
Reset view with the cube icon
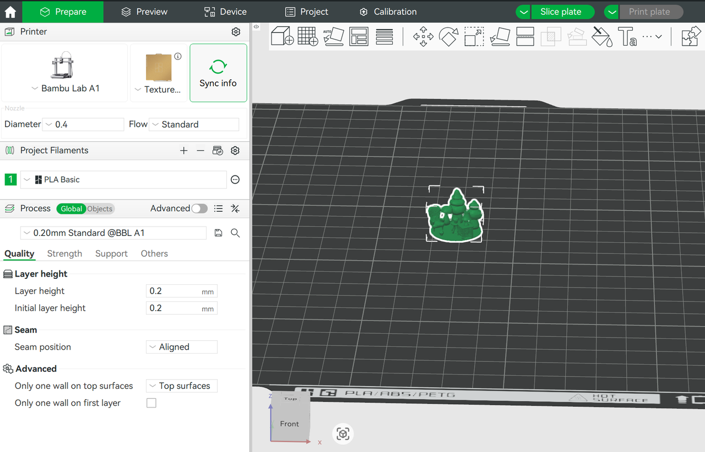[343, 434]
